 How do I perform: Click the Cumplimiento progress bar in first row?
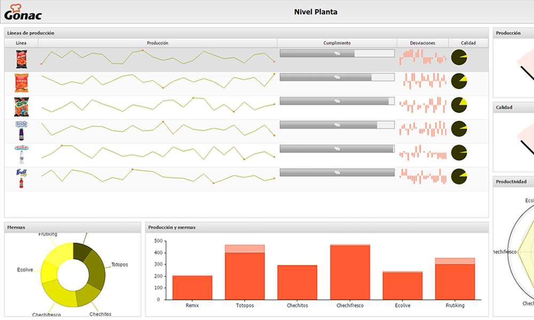(x=337, y=53)
